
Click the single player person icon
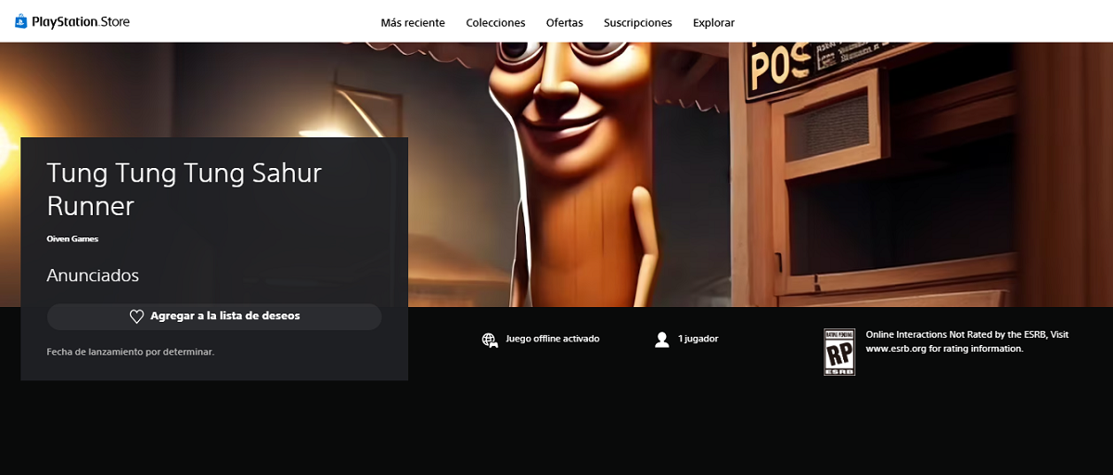[x=661, y=340]
